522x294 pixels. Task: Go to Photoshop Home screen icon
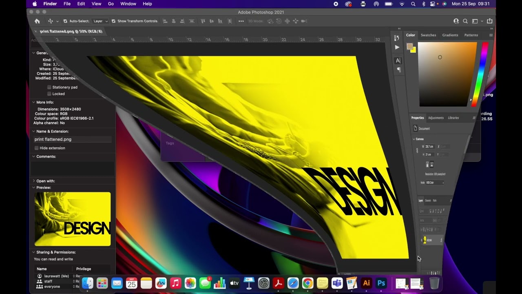coord(37,21)
